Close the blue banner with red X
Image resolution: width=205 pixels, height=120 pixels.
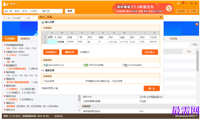197,24
